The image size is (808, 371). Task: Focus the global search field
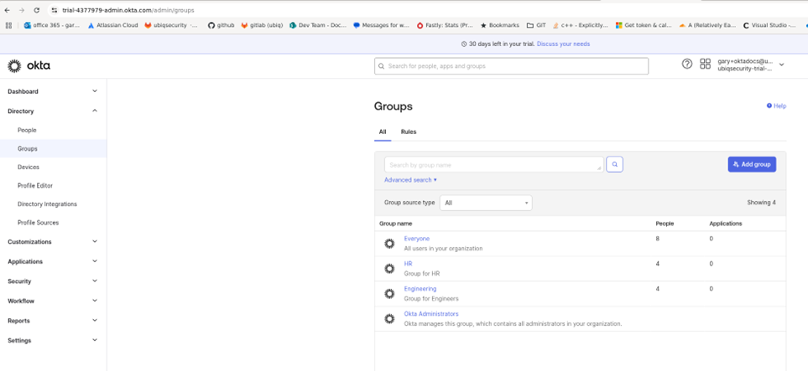511,66
